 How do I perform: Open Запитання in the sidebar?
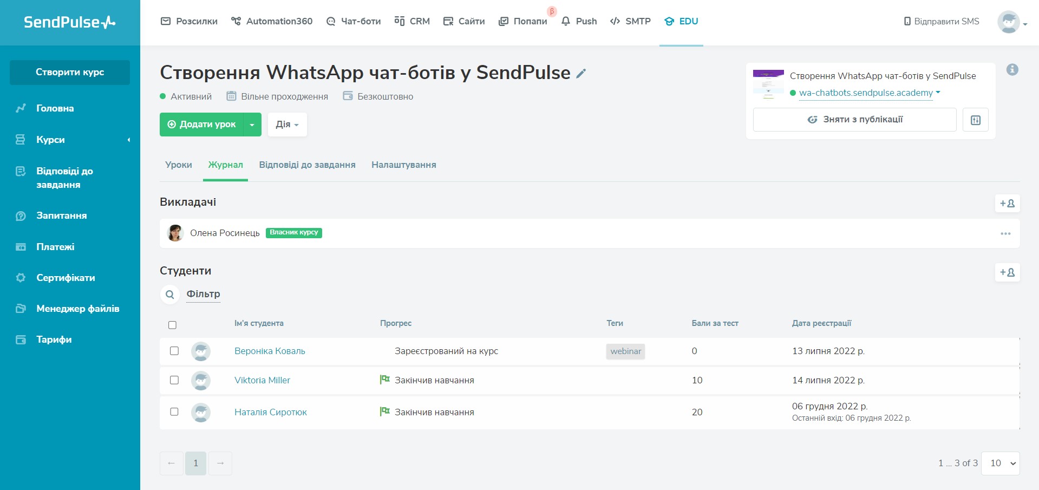point(61,215)
